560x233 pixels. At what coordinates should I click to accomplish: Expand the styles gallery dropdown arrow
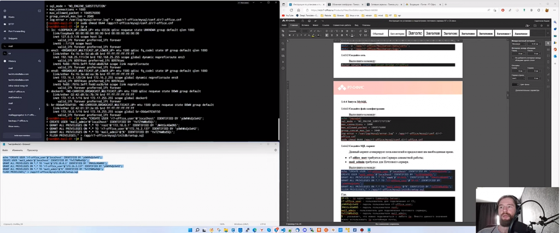tap(548, 33)
